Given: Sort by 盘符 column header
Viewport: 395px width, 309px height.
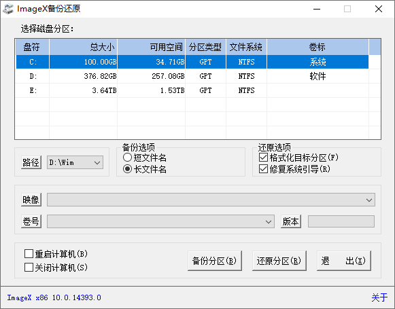Looking at the screenshot, I should point(33,47).
